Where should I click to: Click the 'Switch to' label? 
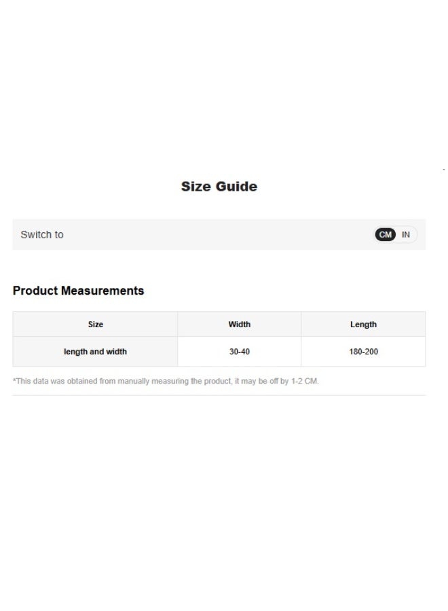click(x=42, y=235)
